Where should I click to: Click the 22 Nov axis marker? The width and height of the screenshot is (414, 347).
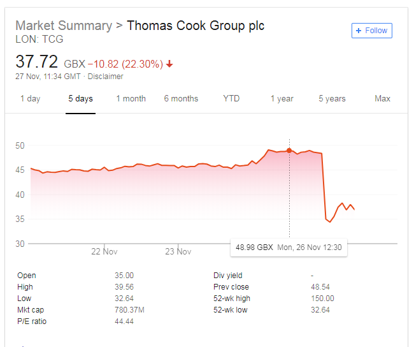point(104,251)
